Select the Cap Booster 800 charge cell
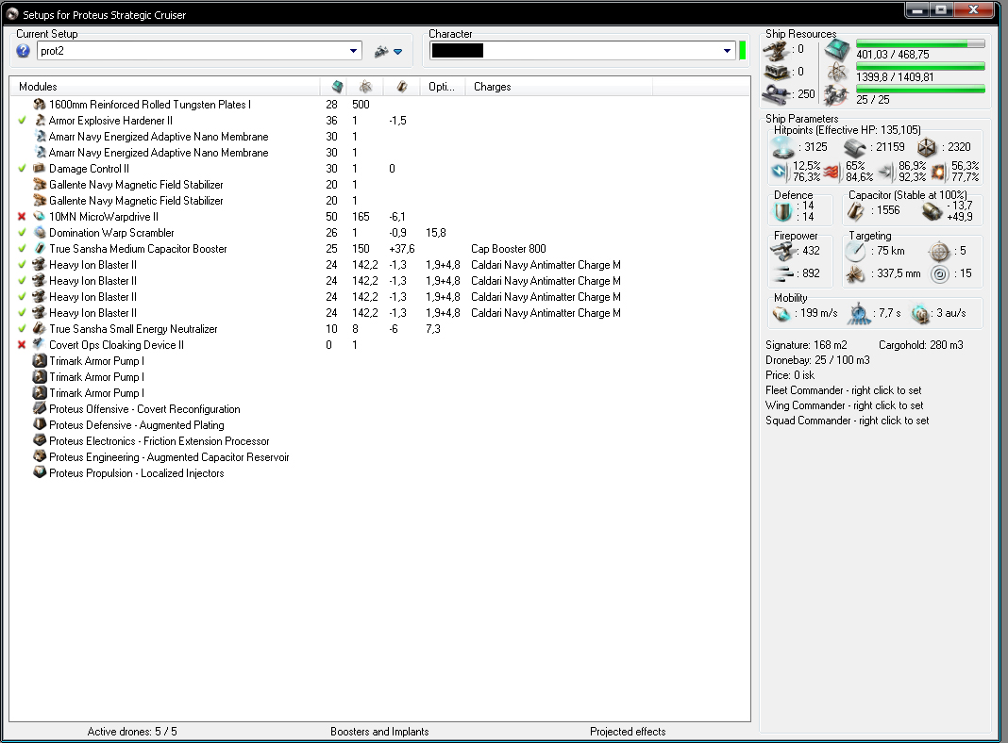 click(x=509, y=249)
